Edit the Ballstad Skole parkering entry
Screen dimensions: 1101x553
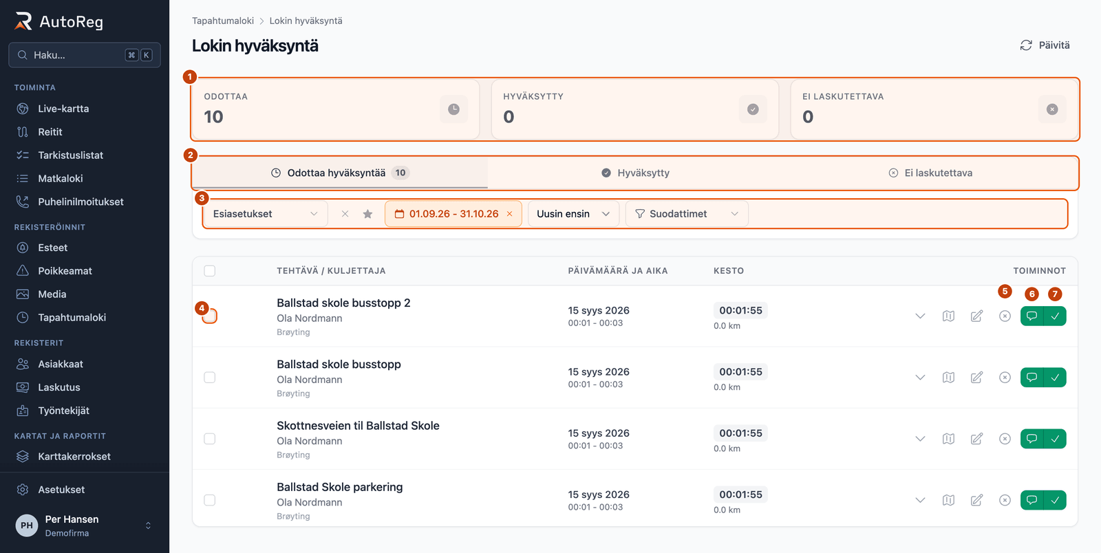[x=976, y=500]
